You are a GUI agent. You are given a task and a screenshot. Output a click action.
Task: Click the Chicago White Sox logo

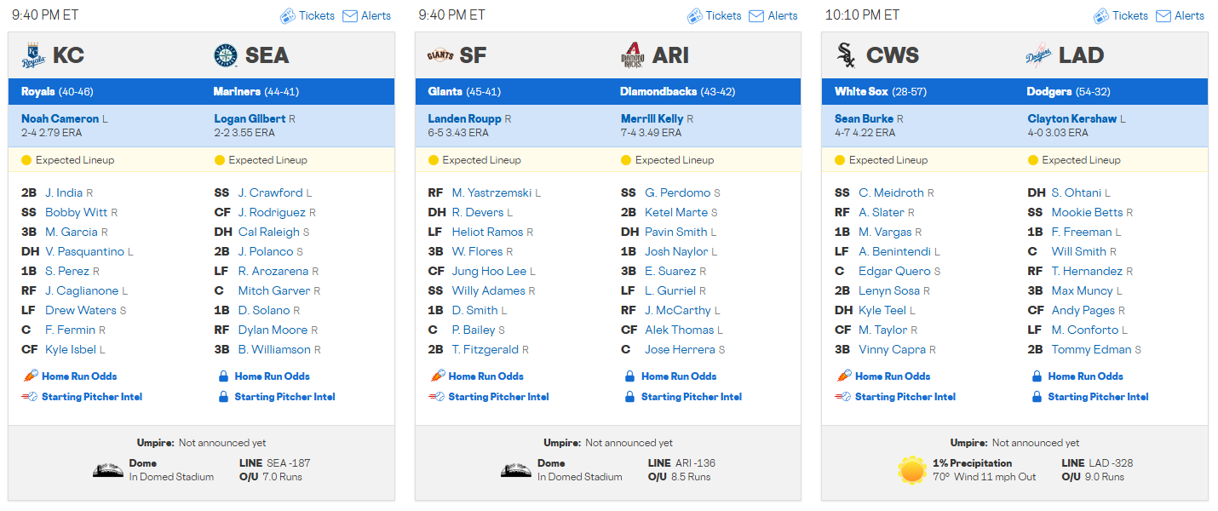click(846, 56)
